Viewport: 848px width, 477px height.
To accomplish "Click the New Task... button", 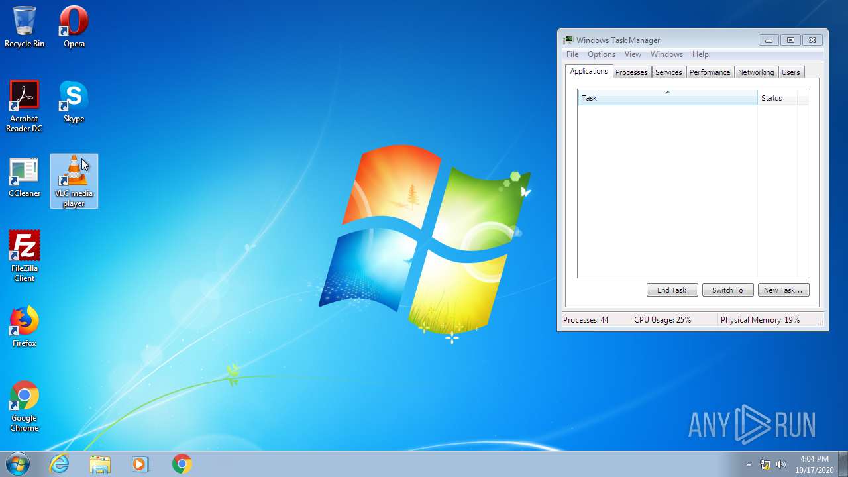I will (x=783, y=290).
